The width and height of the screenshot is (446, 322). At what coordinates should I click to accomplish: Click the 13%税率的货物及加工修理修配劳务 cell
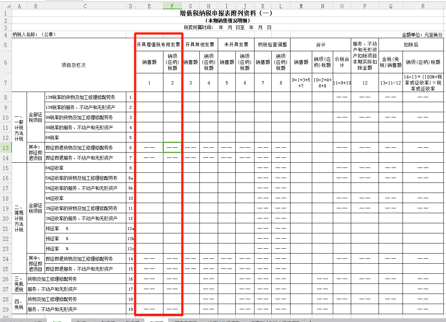(x=85, y=97)
